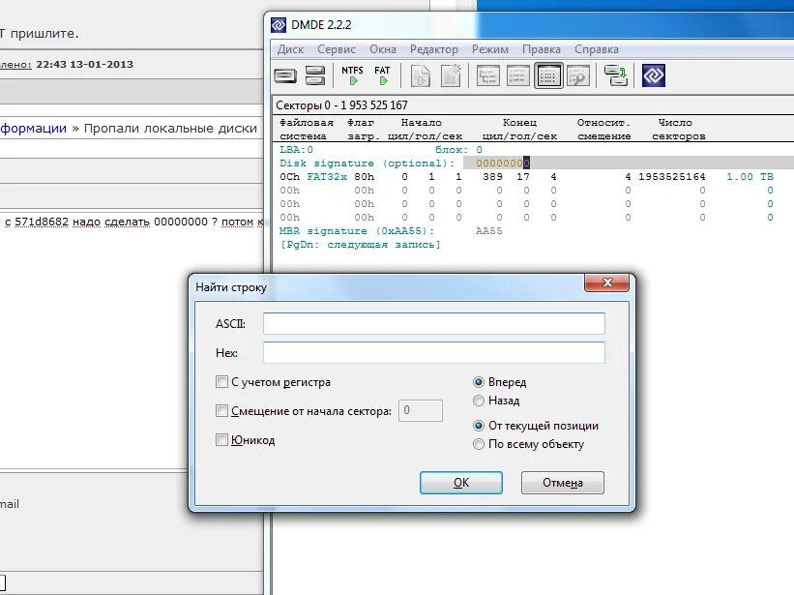This screenshot has width=794, height=595.
Task: Enable the С учетом регистра checkbox
Action: (x=221, y=382)
